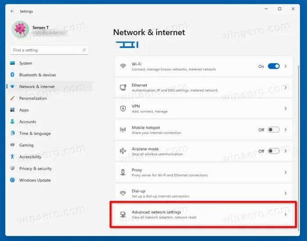Expand VPN settings chevron

tap(286, 108)
